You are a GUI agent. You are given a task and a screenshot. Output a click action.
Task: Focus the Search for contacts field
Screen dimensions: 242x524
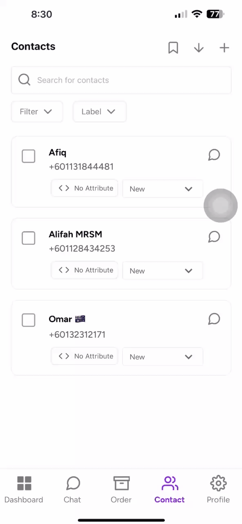pyautogui.click(x=121, y=80)
